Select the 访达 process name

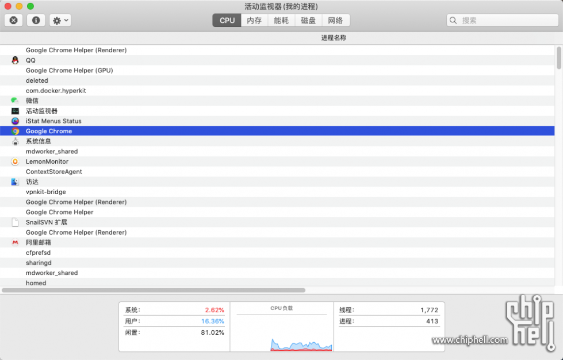click(32, 182)
